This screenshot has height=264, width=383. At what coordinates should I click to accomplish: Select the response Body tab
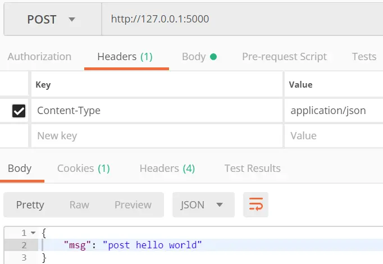[x=20, y=169]
